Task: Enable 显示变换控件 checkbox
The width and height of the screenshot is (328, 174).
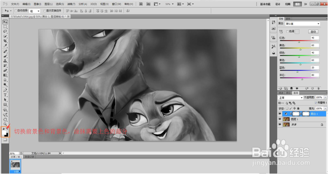Action: [45, 11]
